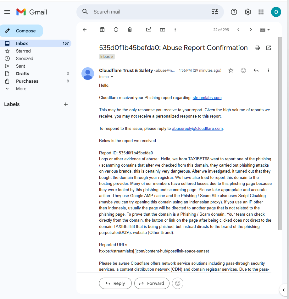Screen dimensions: 289x299
Task: Open the streamlabs.com link
Action: (x=207, y=98)
